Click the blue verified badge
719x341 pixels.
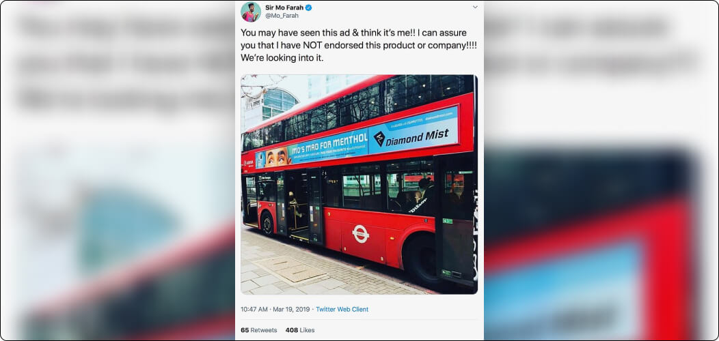tap(309, 8)
